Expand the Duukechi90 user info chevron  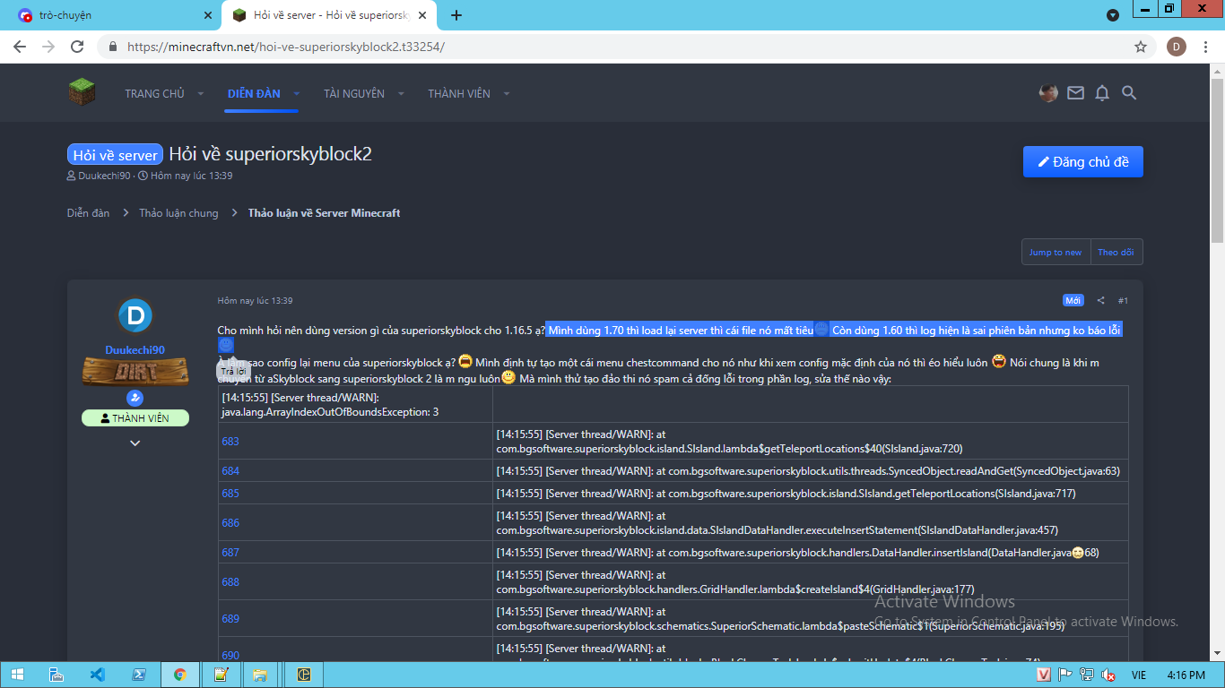[x=135, y=443]
